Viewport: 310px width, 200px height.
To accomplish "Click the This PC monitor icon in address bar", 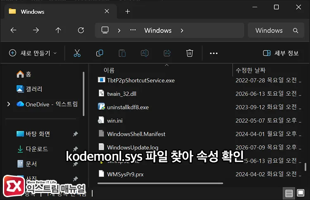I will 105,30.
